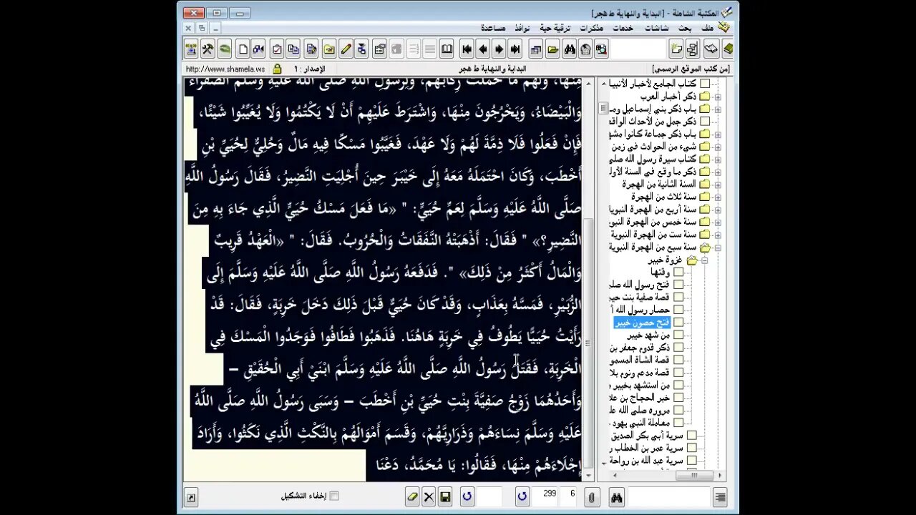This screenshot has width=916, height=515.
Task: Click the cascading windows toolbar icon
Action: coord(535,49)
